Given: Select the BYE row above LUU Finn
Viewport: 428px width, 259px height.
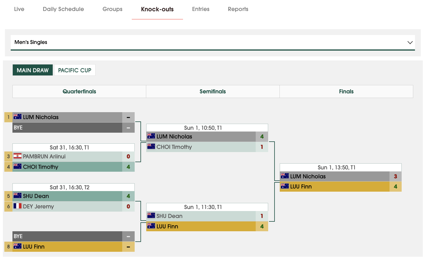Looking at the screenshot, I should [74, 236].
